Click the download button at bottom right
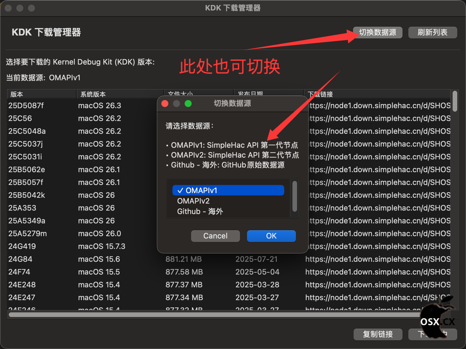This screenshot has height=349, width=466. pyautogui.click(x=432, y=334)
